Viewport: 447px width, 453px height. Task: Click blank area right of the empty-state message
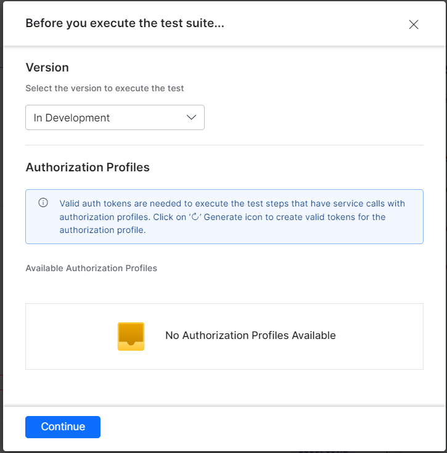[x=379, y=336]
